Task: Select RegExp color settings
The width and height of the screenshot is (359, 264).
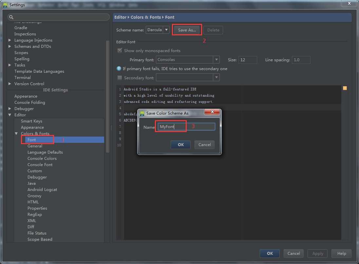Action: click(35, 214)
